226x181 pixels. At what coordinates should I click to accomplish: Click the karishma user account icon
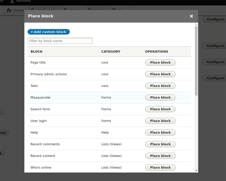tap(12, 1)
